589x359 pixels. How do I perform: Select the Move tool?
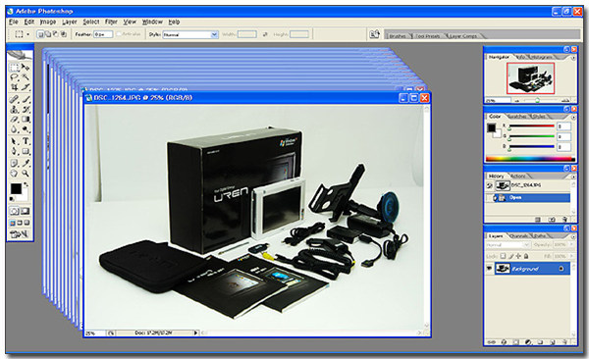tap(26, 68)
